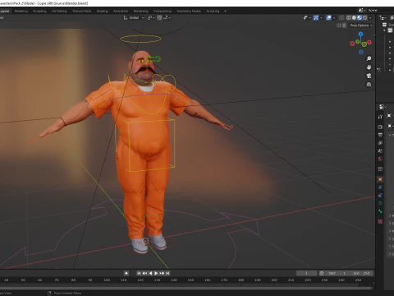394x296 pixels.
Task: Toggle snapping magnet icon
Action: pyautogui.click(x=159, y=17)
